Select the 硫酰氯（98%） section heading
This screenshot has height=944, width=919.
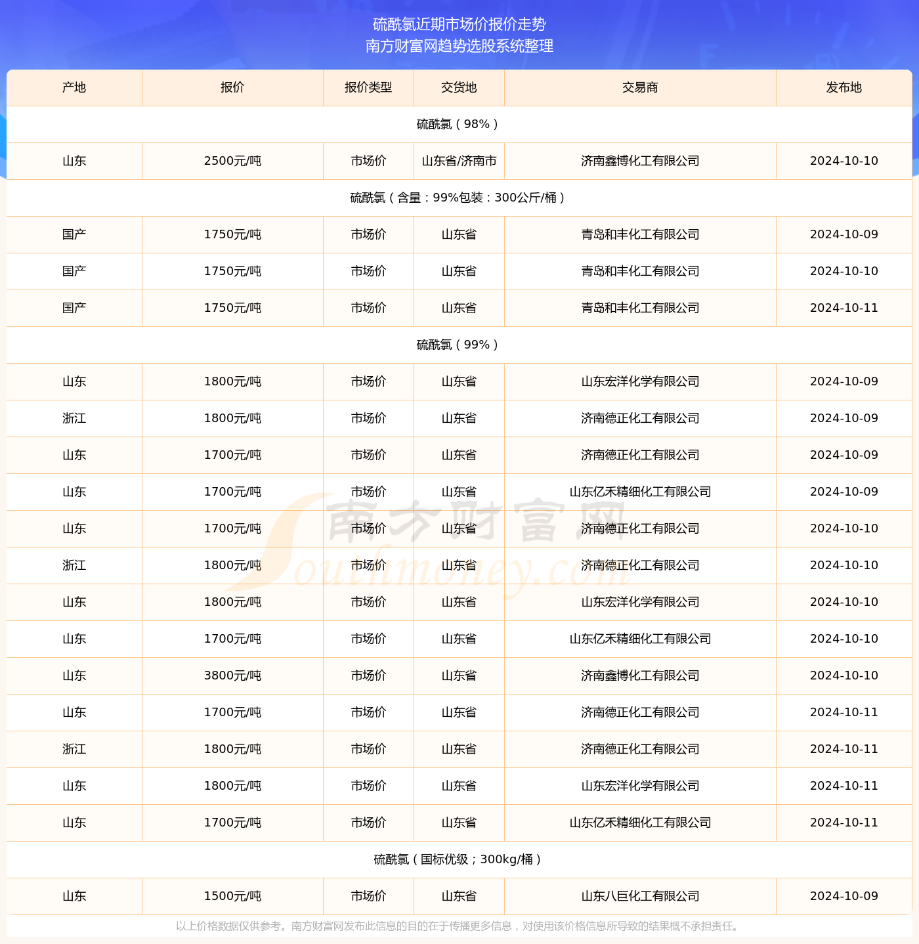tap(459, 124)
